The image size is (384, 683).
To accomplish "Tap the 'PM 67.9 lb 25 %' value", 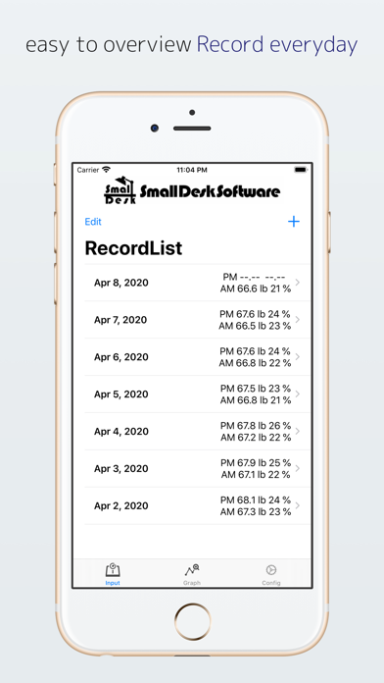I will [x=256, y=462].
